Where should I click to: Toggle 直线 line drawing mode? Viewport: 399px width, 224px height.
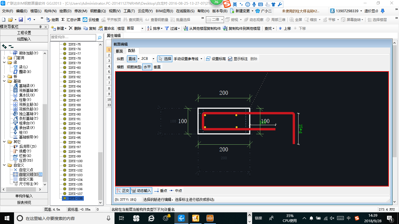click(132, 59)
